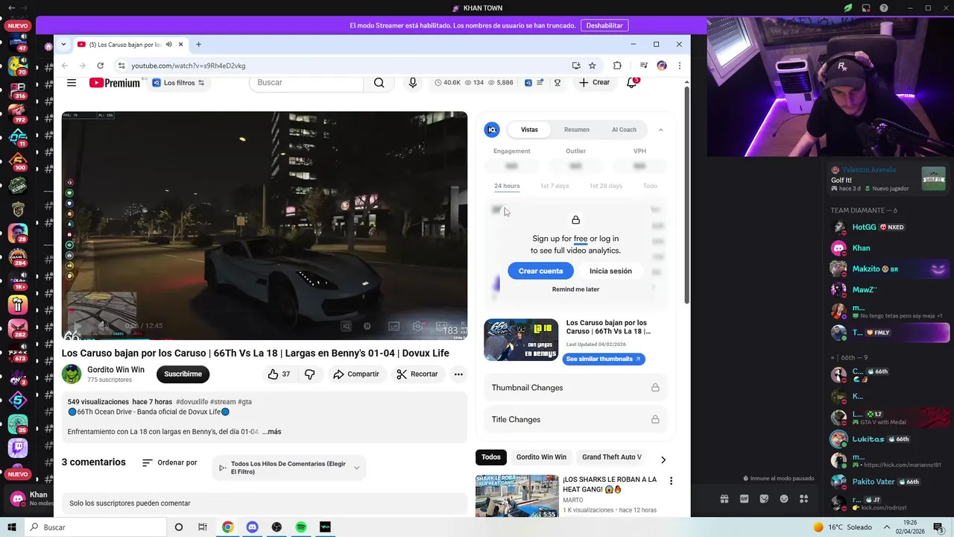The width and height of the screenshot is (954, 537).
Task: View site information icon in address bar
Action: 122,66
